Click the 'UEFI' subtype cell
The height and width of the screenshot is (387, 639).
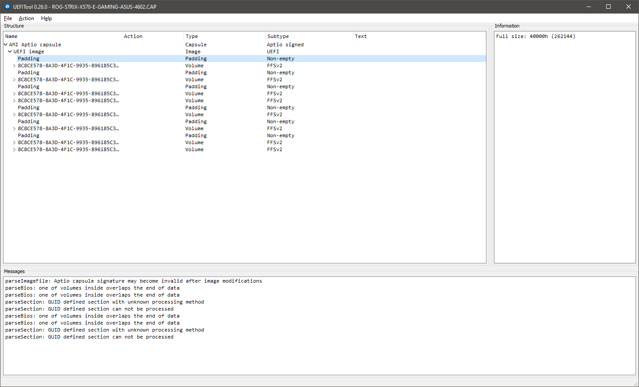tap(273, 52)
